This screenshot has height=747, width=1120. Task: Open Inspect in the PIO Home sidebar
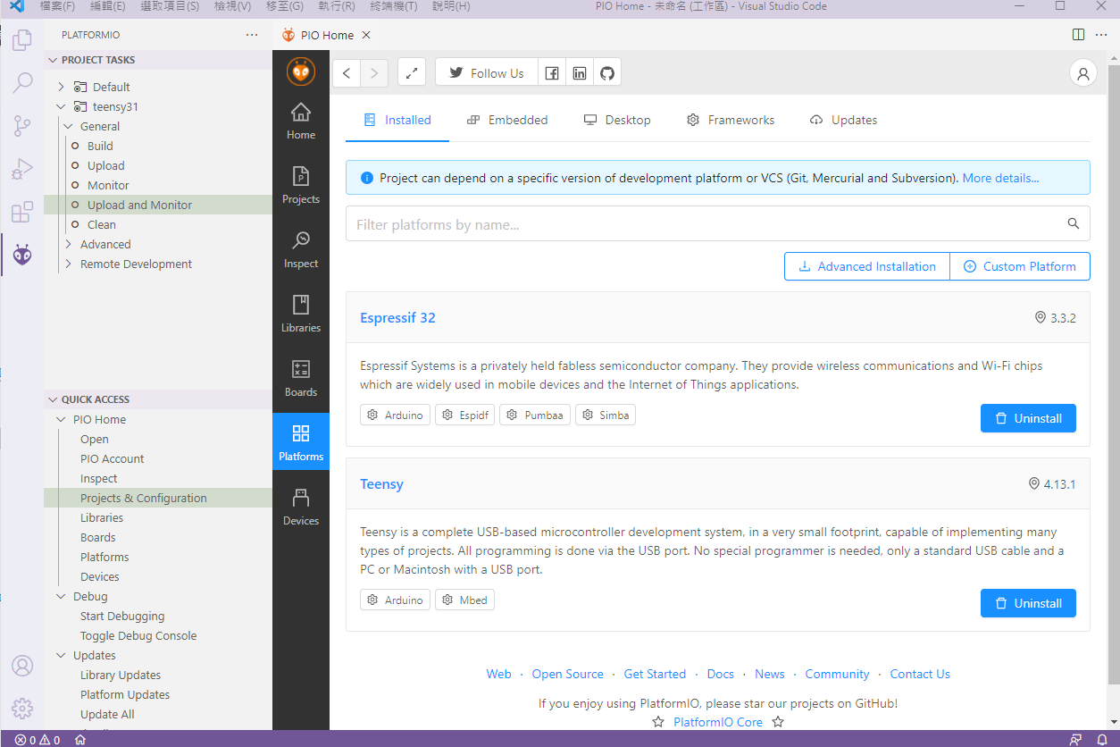click(x=301, y=250)
